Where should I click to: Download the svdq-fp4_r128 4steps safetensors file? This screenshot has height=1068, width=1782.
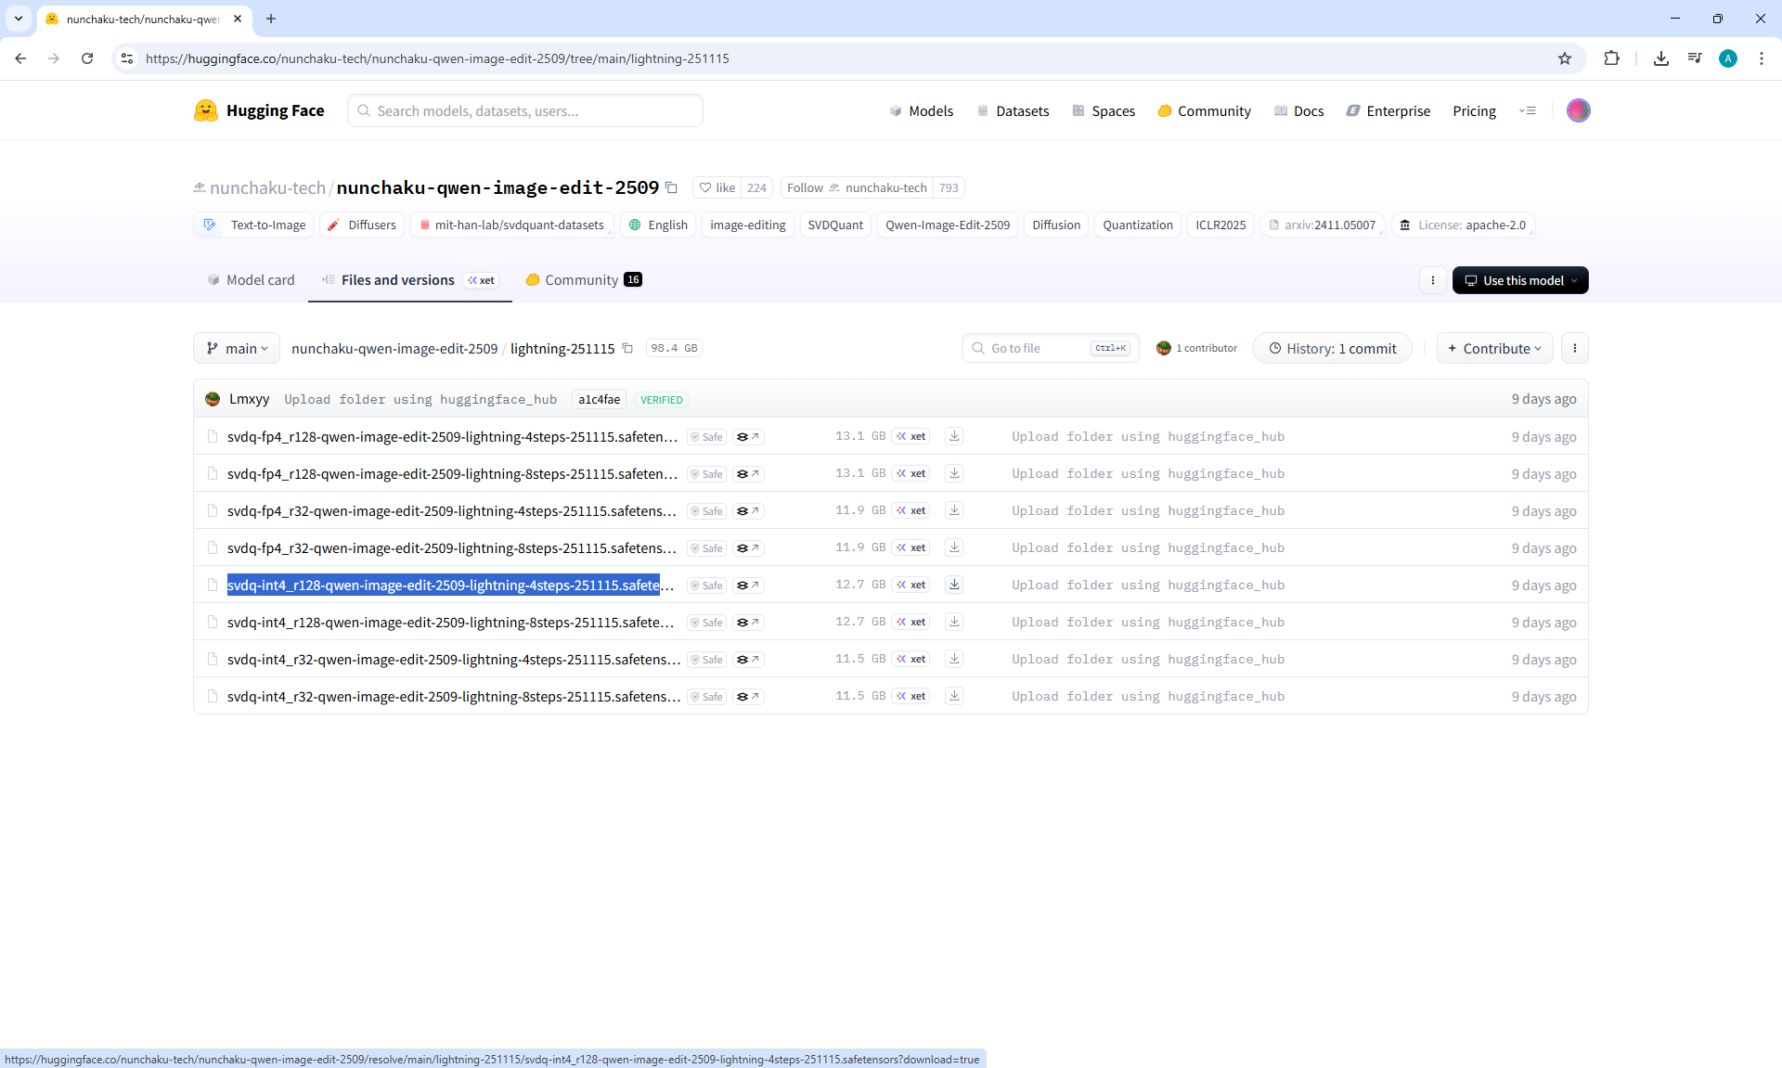954,436
